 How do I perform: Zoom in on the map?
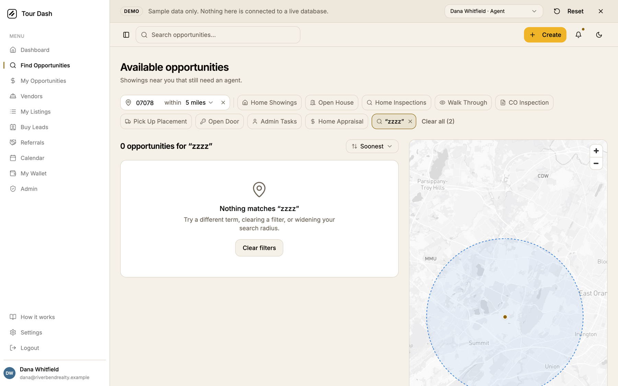coord(596,151)
